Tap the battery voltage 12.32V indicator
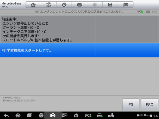159x119 pixels. 151,12
